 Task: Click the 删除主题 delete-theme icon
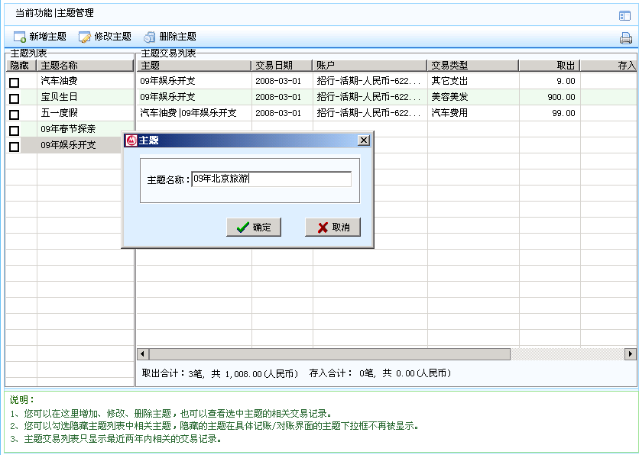click(150, 37)
